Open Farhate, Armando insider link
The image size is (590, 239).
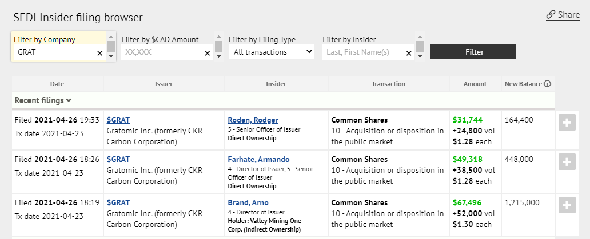258,159
